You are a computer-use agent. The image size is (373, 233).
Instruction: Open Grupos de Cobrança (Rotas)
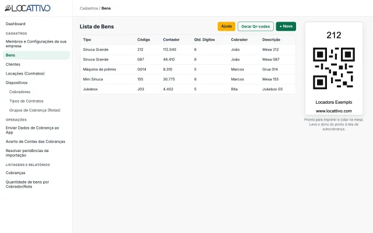click(35, 110)
